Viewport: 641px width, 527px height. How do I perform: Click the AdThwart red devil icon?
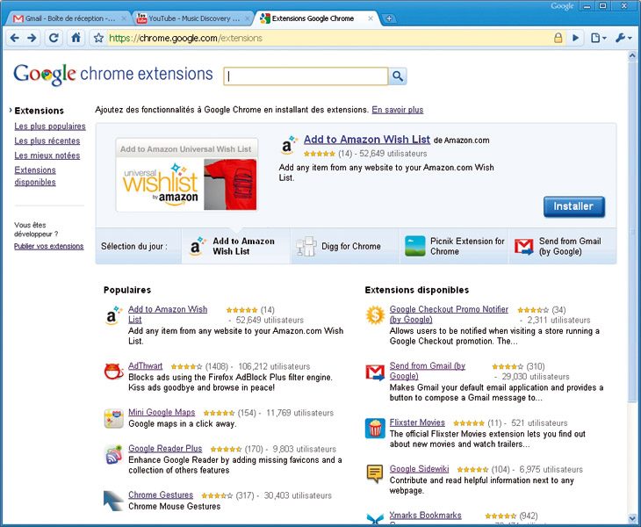(113, 372)
